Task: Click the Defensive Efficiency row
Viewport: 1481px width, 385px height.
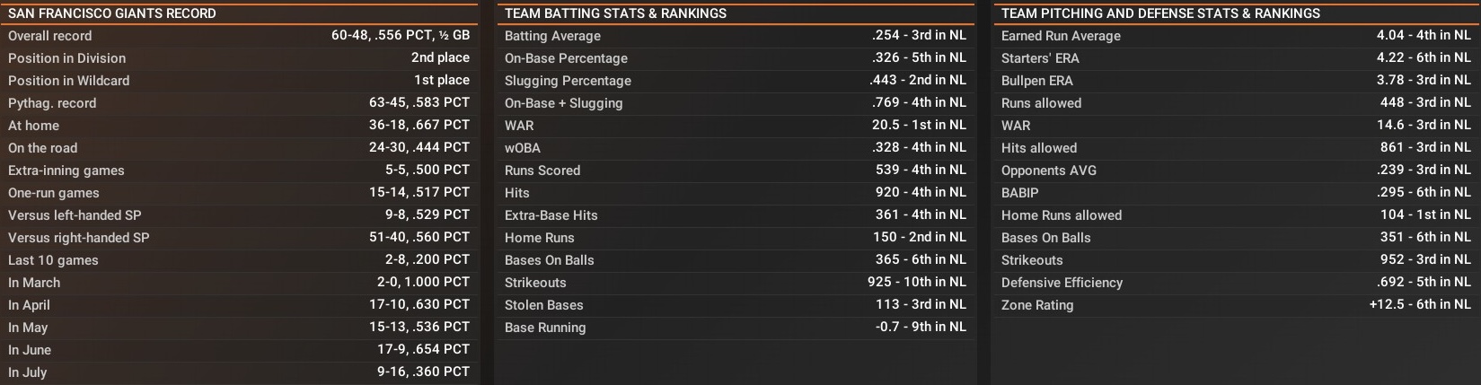Action: (1235, 283)
